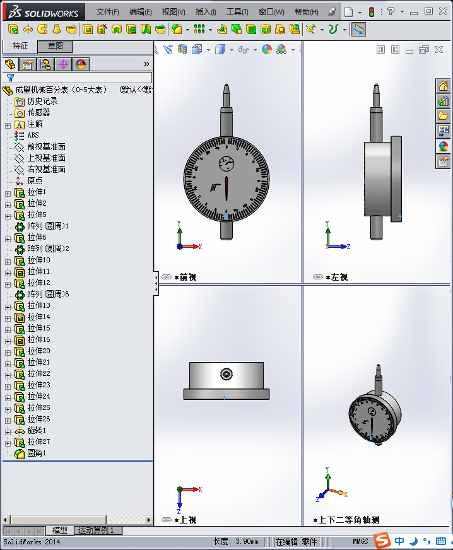Toggle the view link for 前视 viewport

167,277
